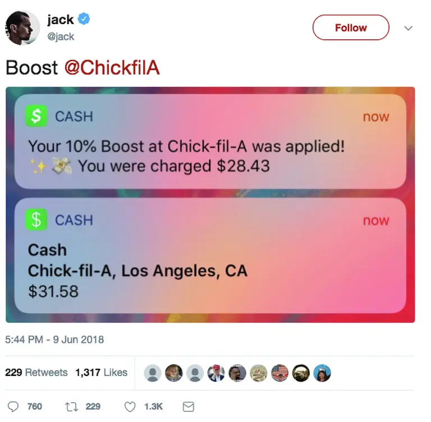Open the @ChickfilA mention link

click(112, 67)
